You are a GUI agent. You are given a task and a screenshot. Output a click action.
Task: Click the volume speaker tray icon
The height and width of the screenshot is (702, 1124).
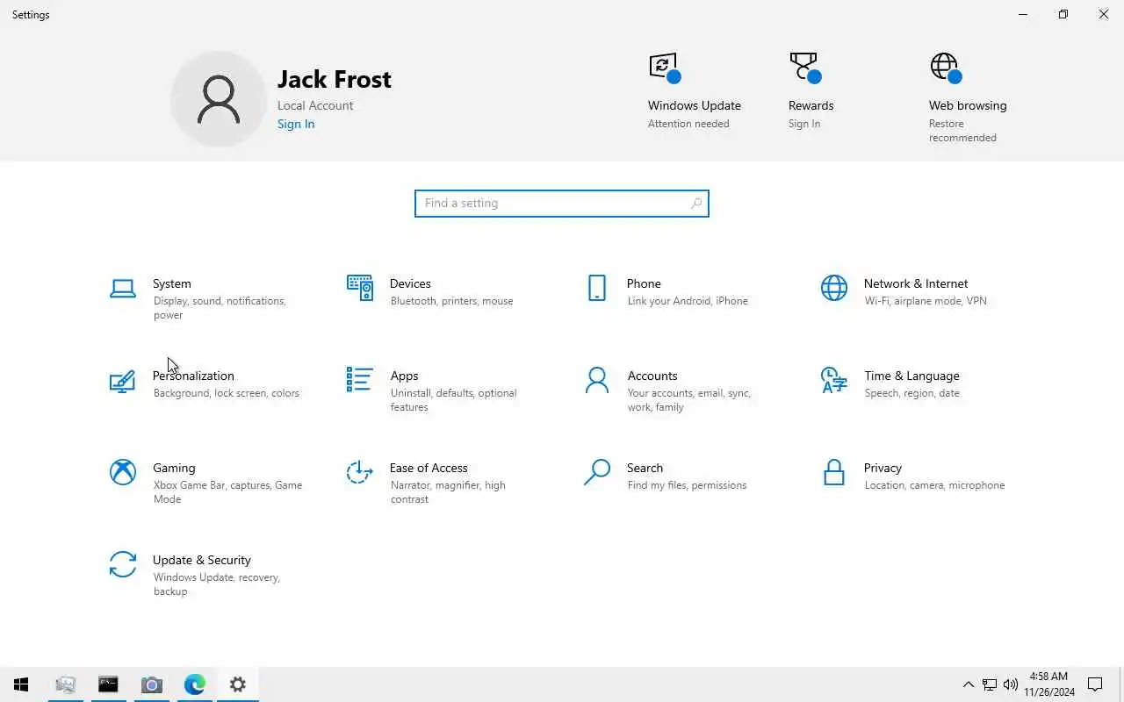point(1011,684)
